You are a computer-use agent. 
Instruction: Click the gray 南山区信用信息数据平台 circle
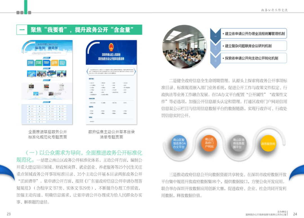click(x=239, y=143)
